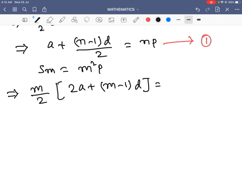
Task: Open the search tool
Action: click(x=25, y=10)
